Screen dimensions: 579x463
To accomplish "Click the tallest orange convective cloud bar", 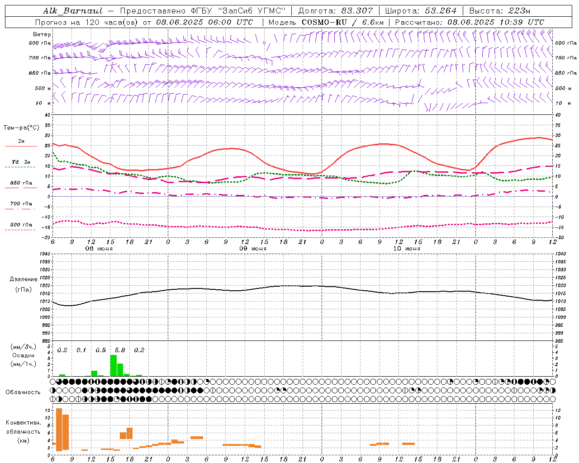I will [x=59, y=430].
